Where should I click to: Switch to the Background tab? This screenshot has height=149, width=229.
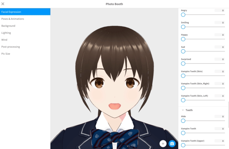pyautogui.click(x=25, y=26)
